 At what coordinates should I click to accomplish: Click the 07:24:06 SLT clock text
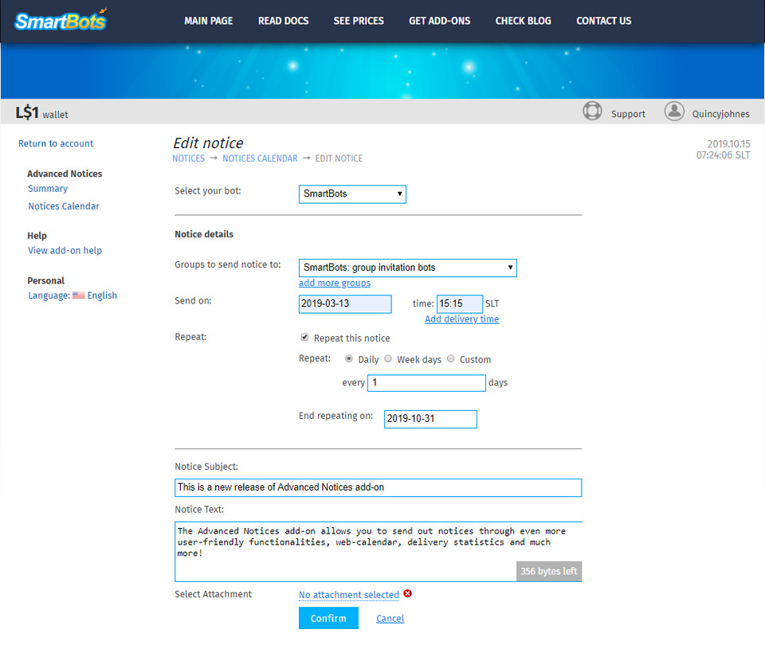tap(723, 155)
